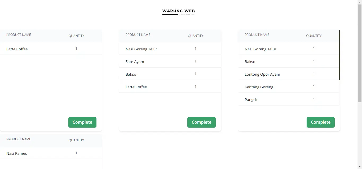Select the Pangsit row
This screenshot has height=169, width=362.
pos(289,99)
